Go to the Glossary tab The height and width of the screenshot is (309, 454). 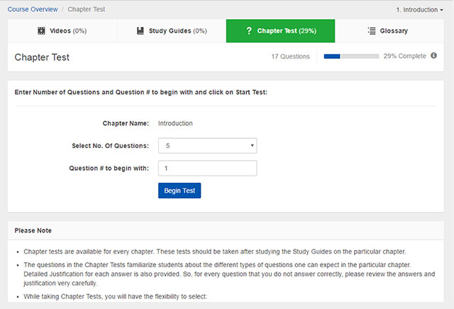coord(389,31)
